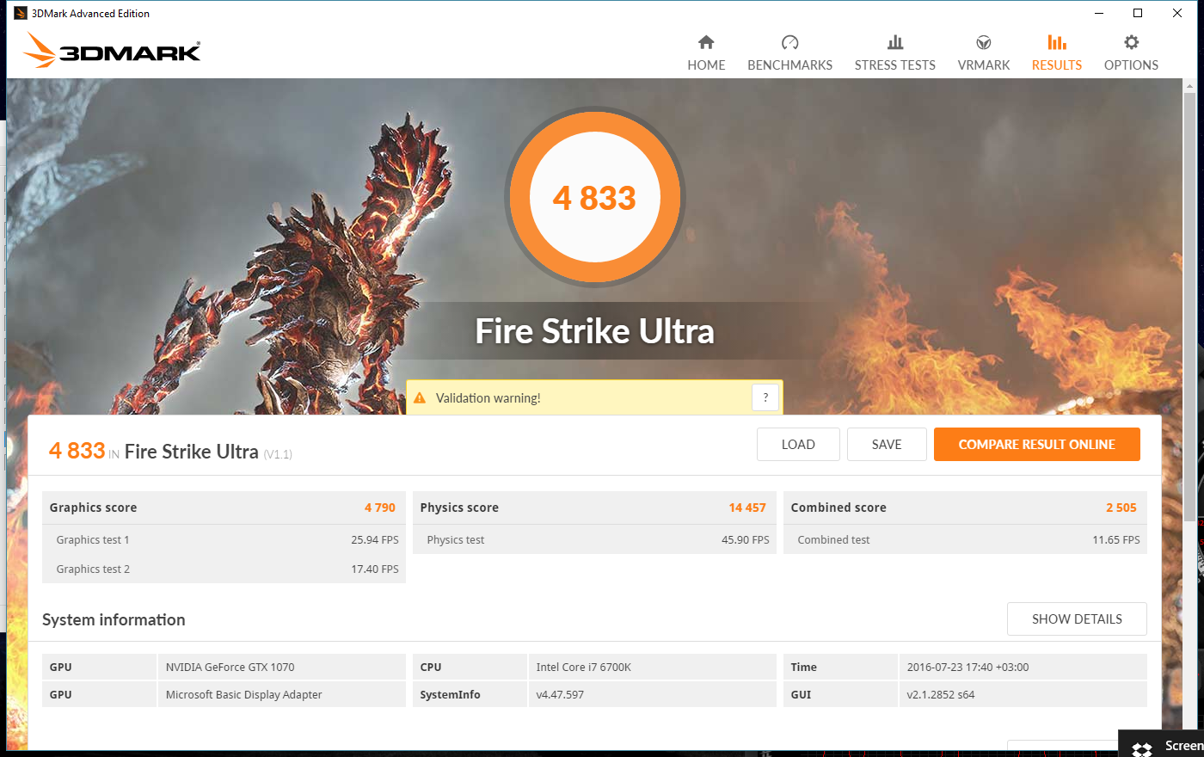Click the Graphics test 2 row

click(224, 569)
